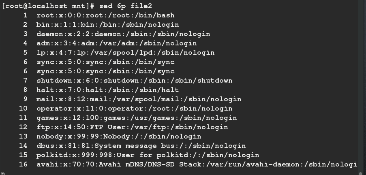This screenshot has height=175, width=366.
Task: Click the mail line with /var/spool/mail
Action: [139, 99]
